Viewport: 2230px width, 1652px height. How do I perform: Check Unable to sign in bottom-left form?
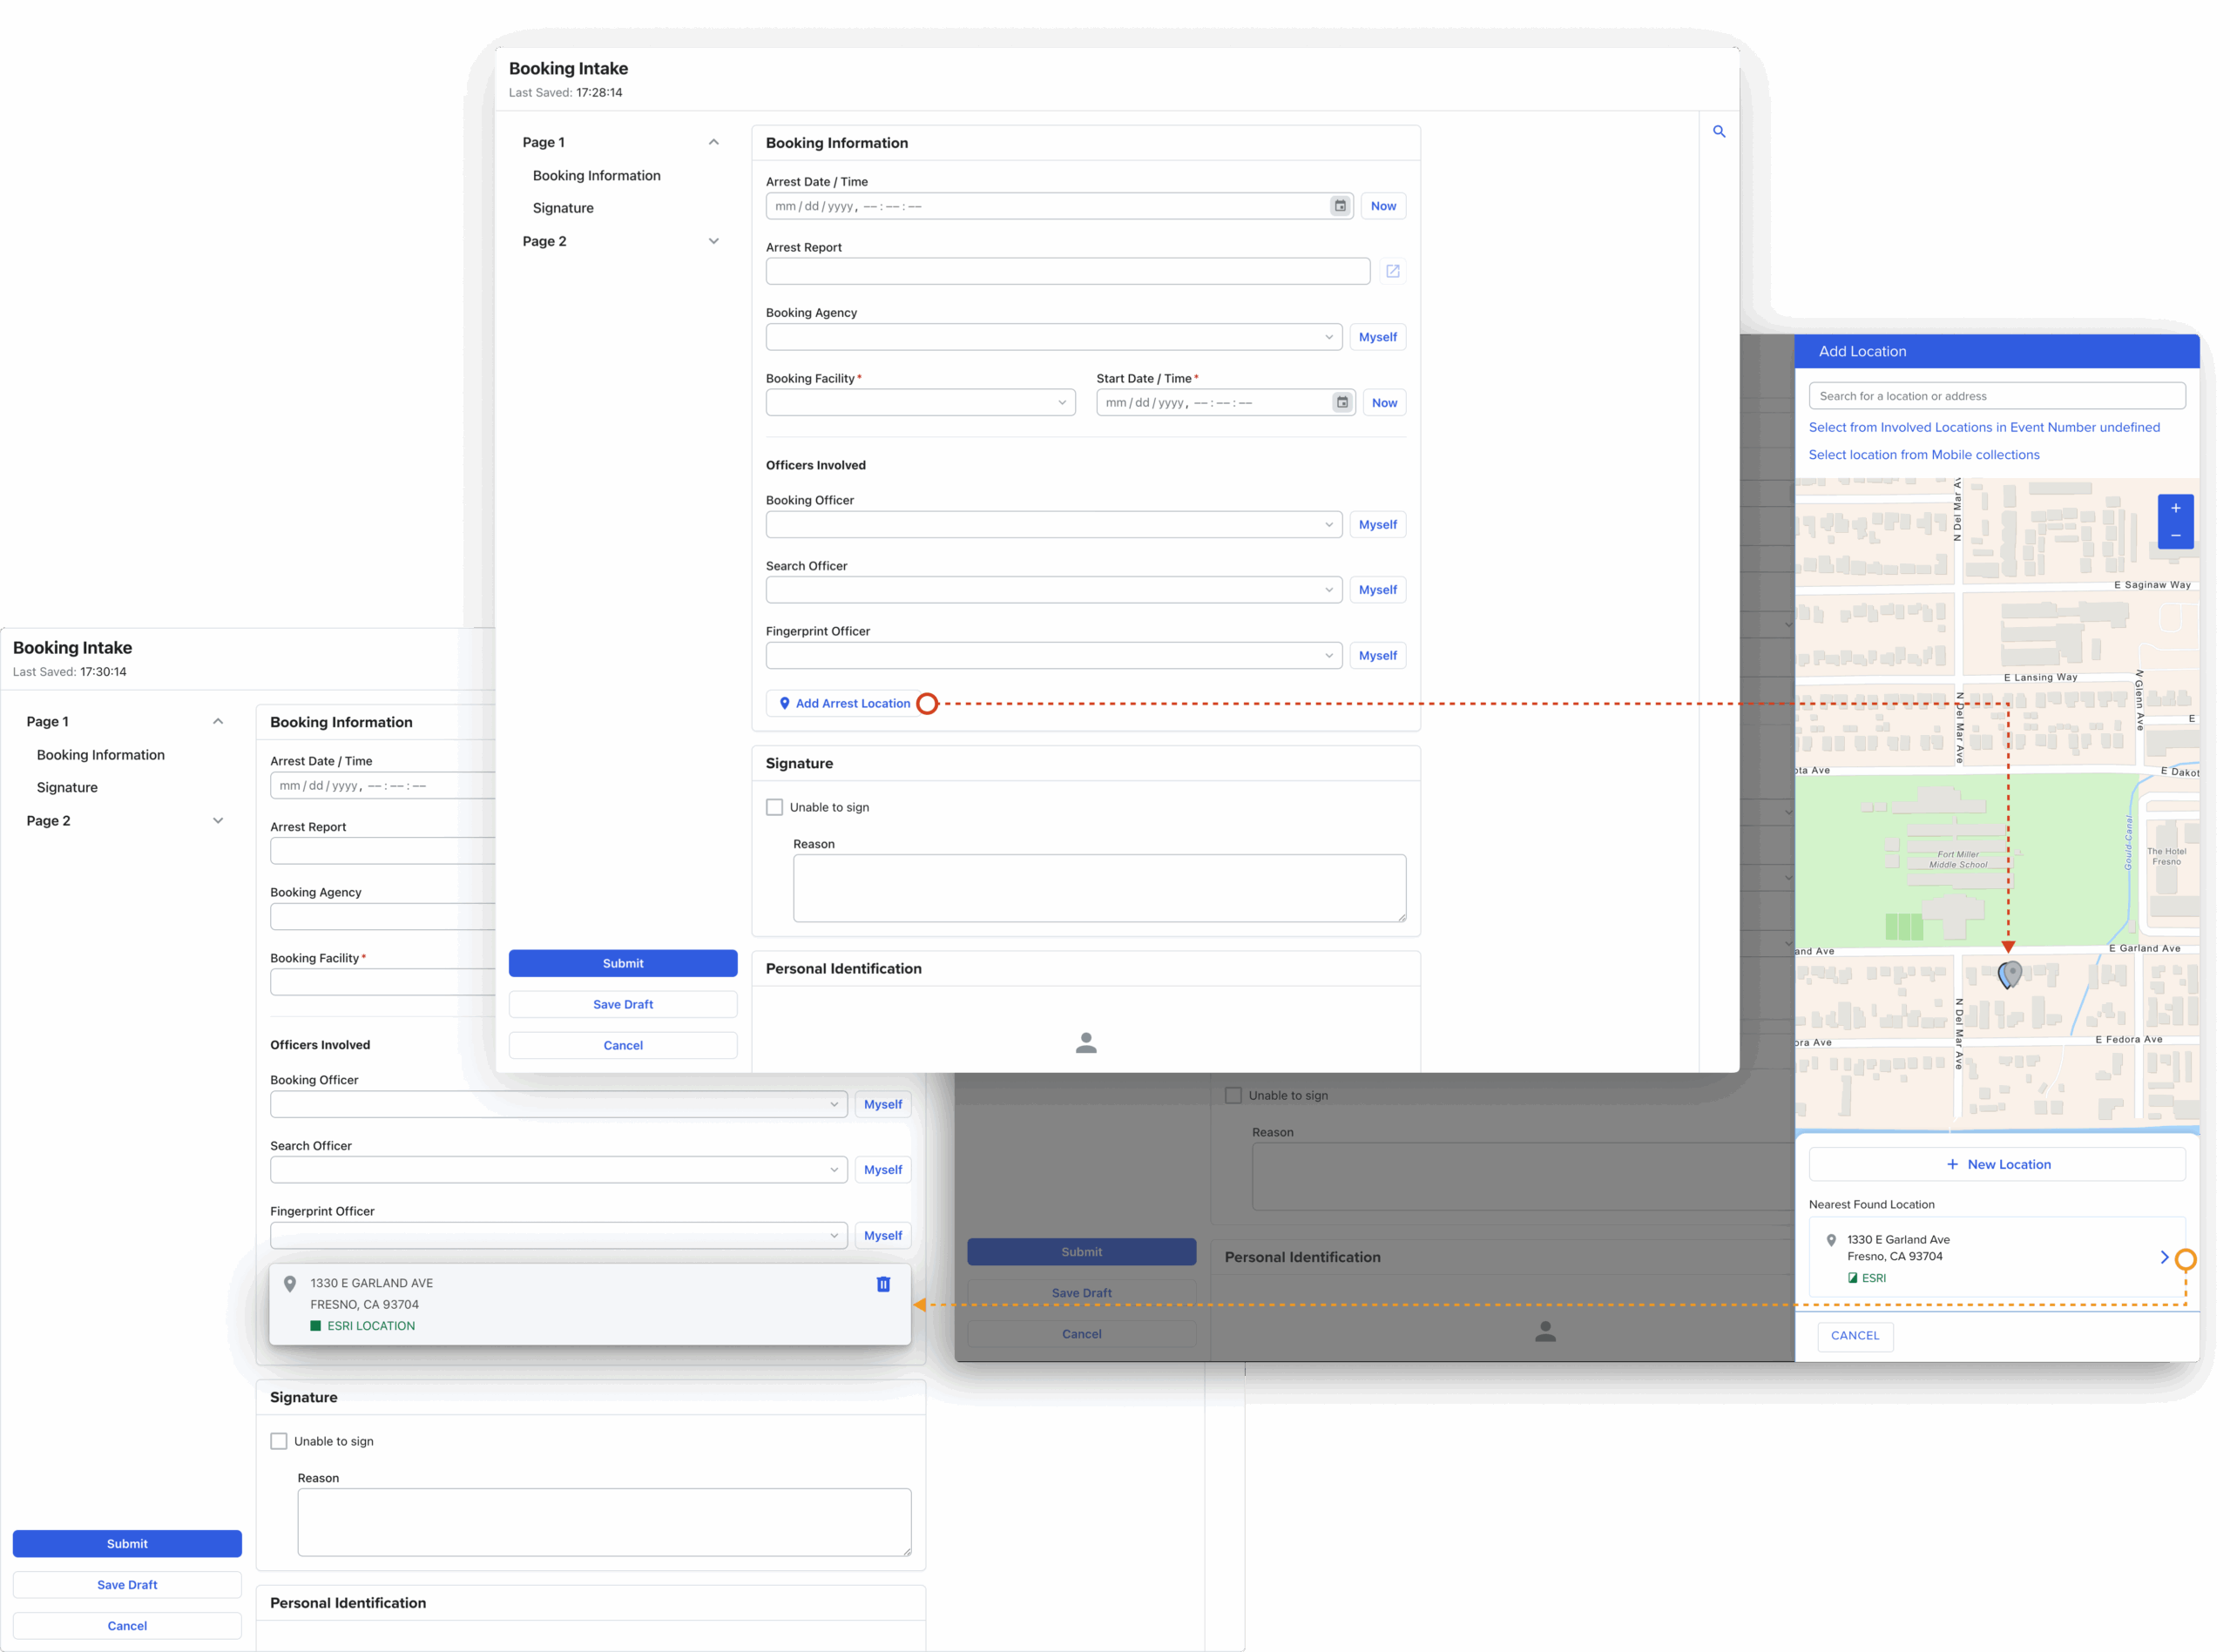point(279,1441)
